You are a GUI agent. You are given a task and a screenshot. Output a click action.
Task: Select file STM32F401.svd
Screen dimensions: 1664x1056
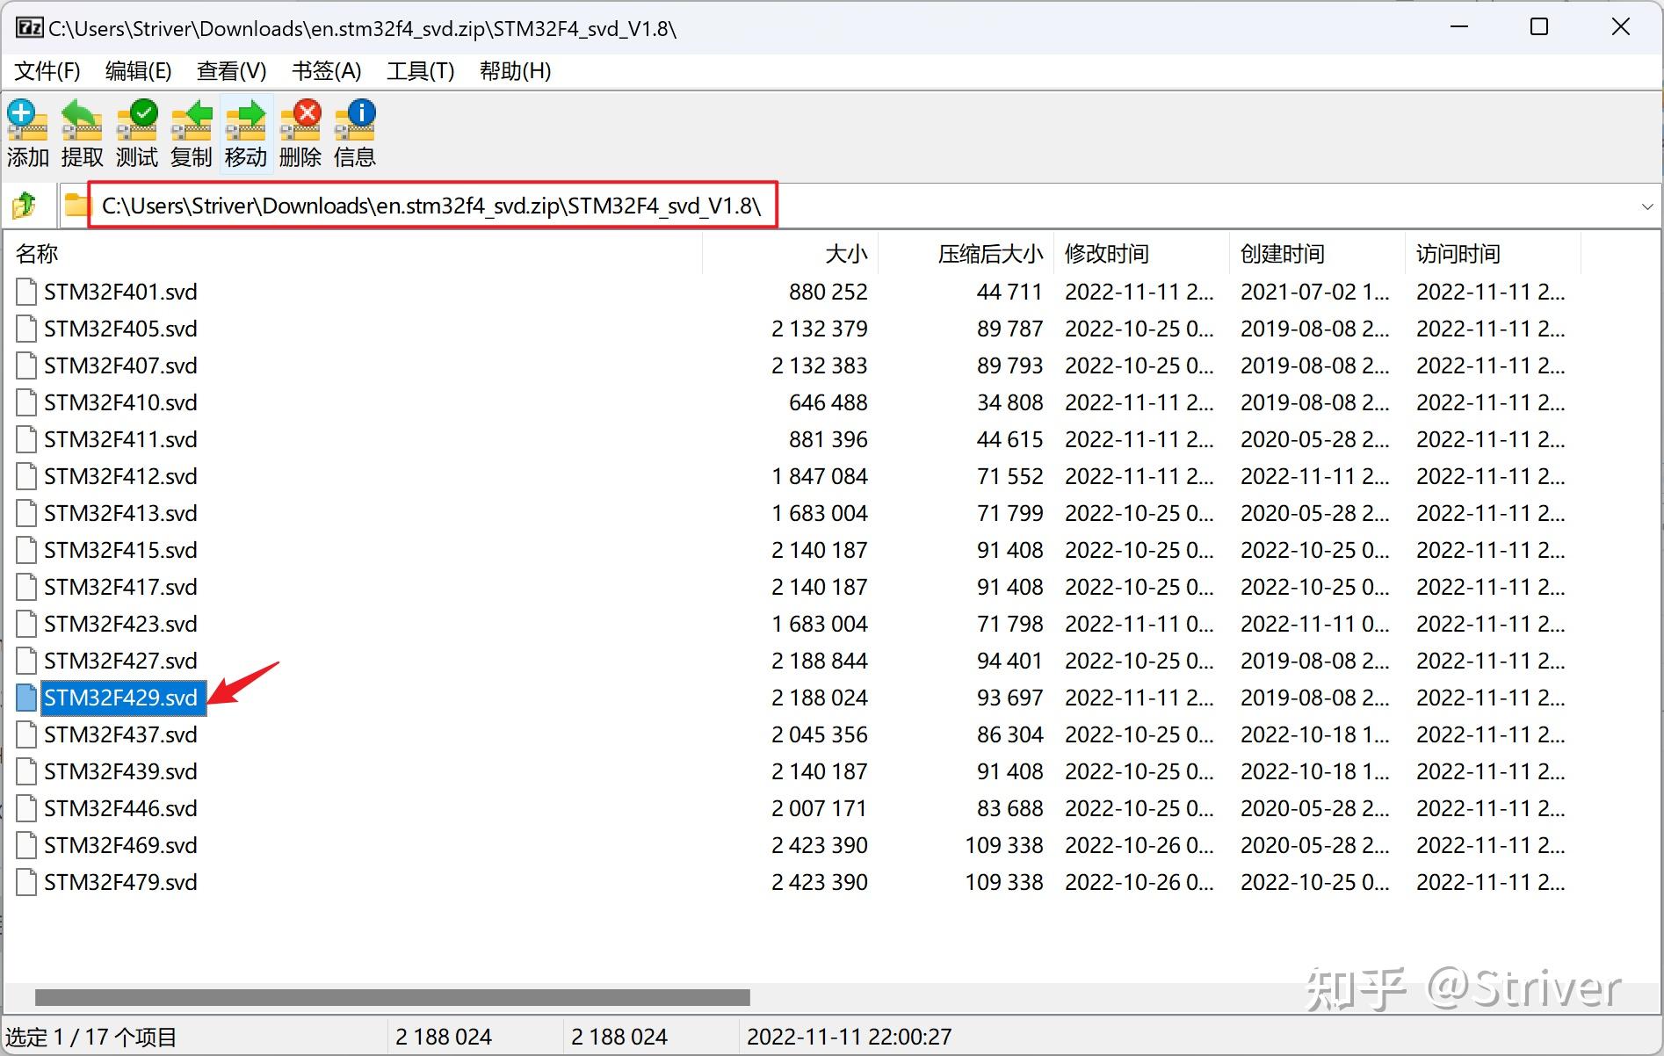(121, 292)
